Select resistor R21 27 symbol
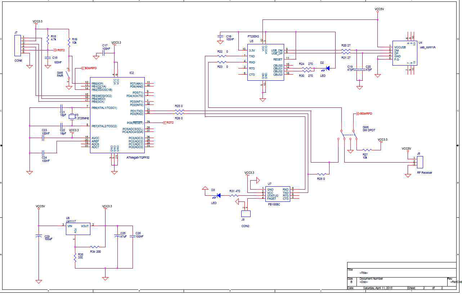The width and height of the screenshot is (462, 297). (345, 53)
